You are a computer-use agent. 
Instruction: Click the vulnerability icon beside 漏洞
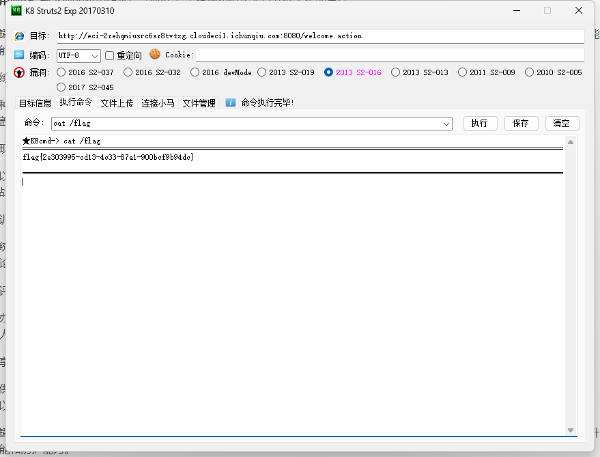click(x=18, y=72)
